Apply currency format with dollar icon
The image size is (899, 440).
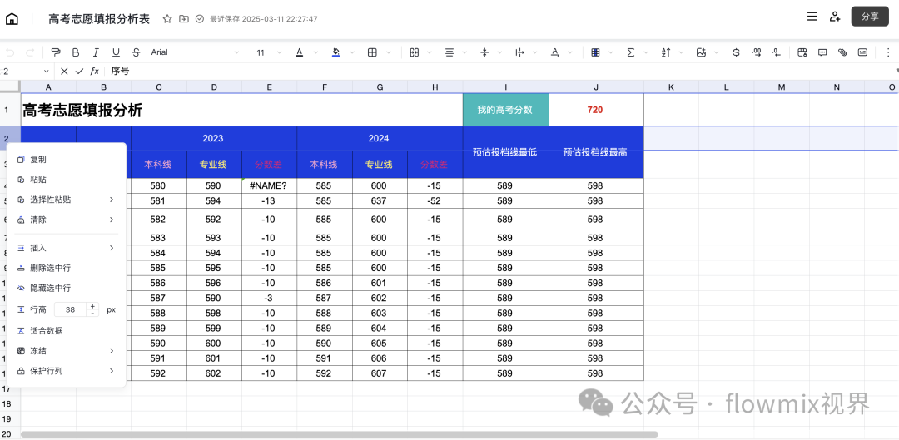[x=736, y=52]
